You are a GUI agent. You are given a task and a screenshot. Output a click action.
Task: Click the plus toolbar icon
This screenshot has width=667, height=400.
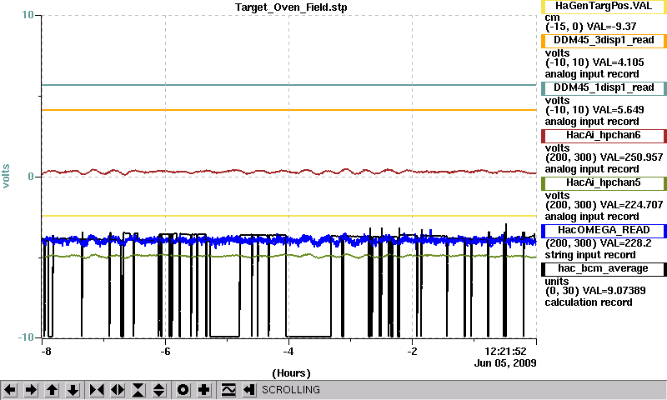click(x=204, y=390)
